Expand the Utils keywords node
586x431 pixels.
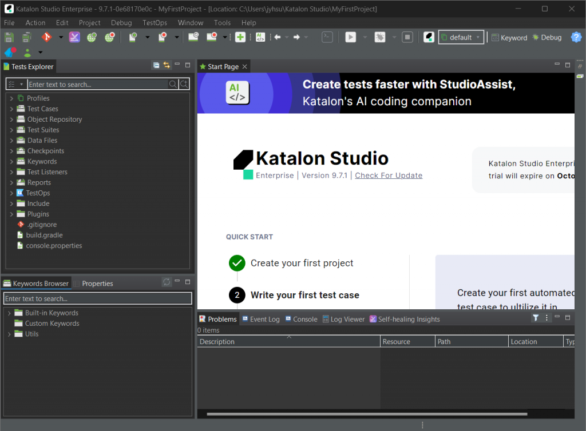9,334
